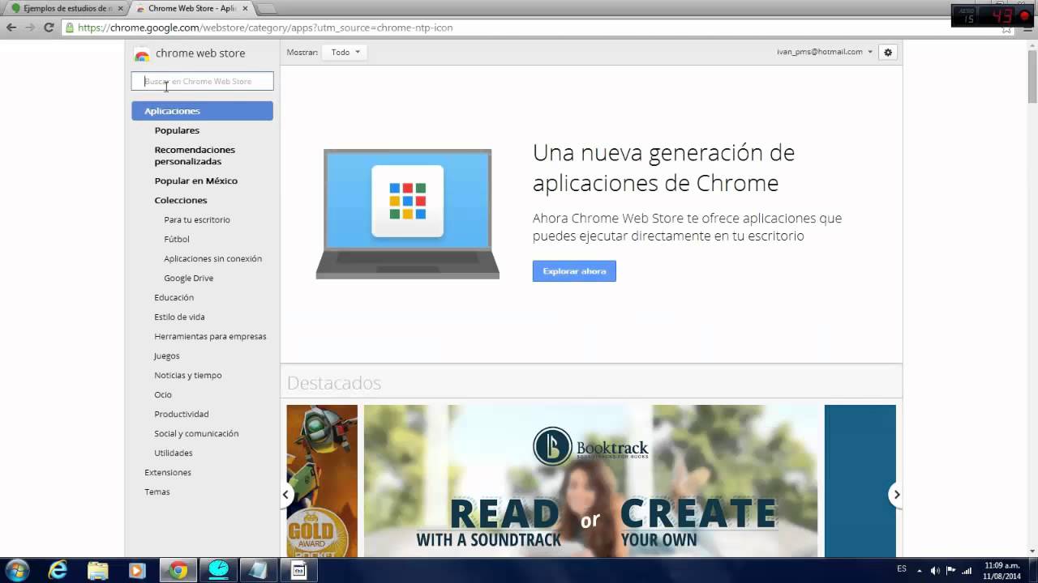Open Utilidades category
Screen dimensions: 1038x583
(x=174, y=453)
